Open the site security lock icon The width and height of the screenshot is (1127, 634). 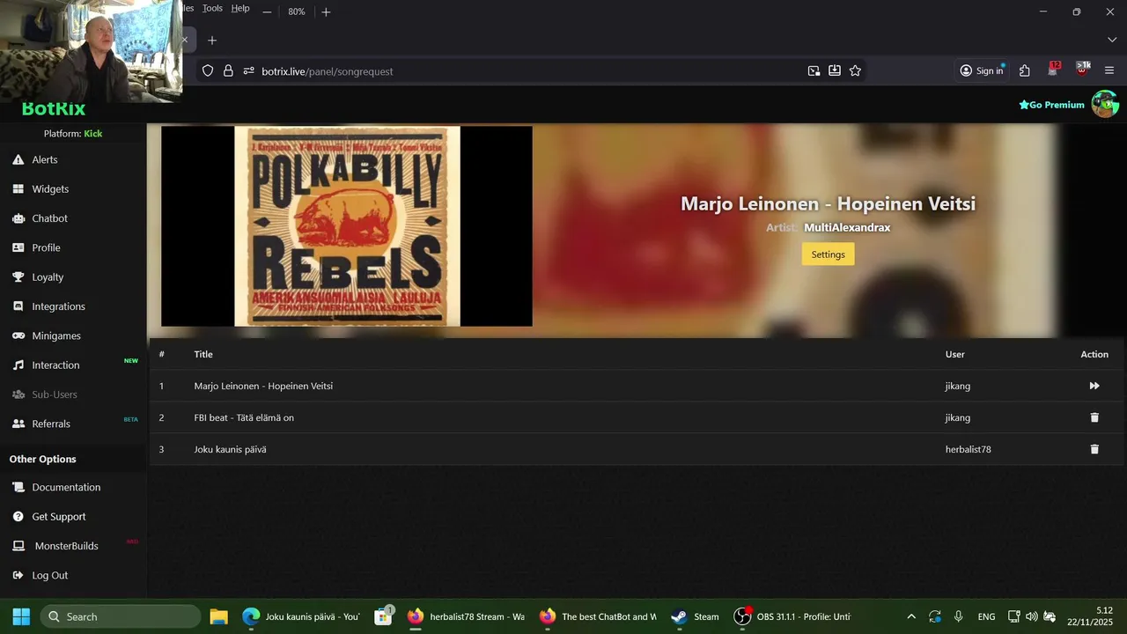[228, 70]
